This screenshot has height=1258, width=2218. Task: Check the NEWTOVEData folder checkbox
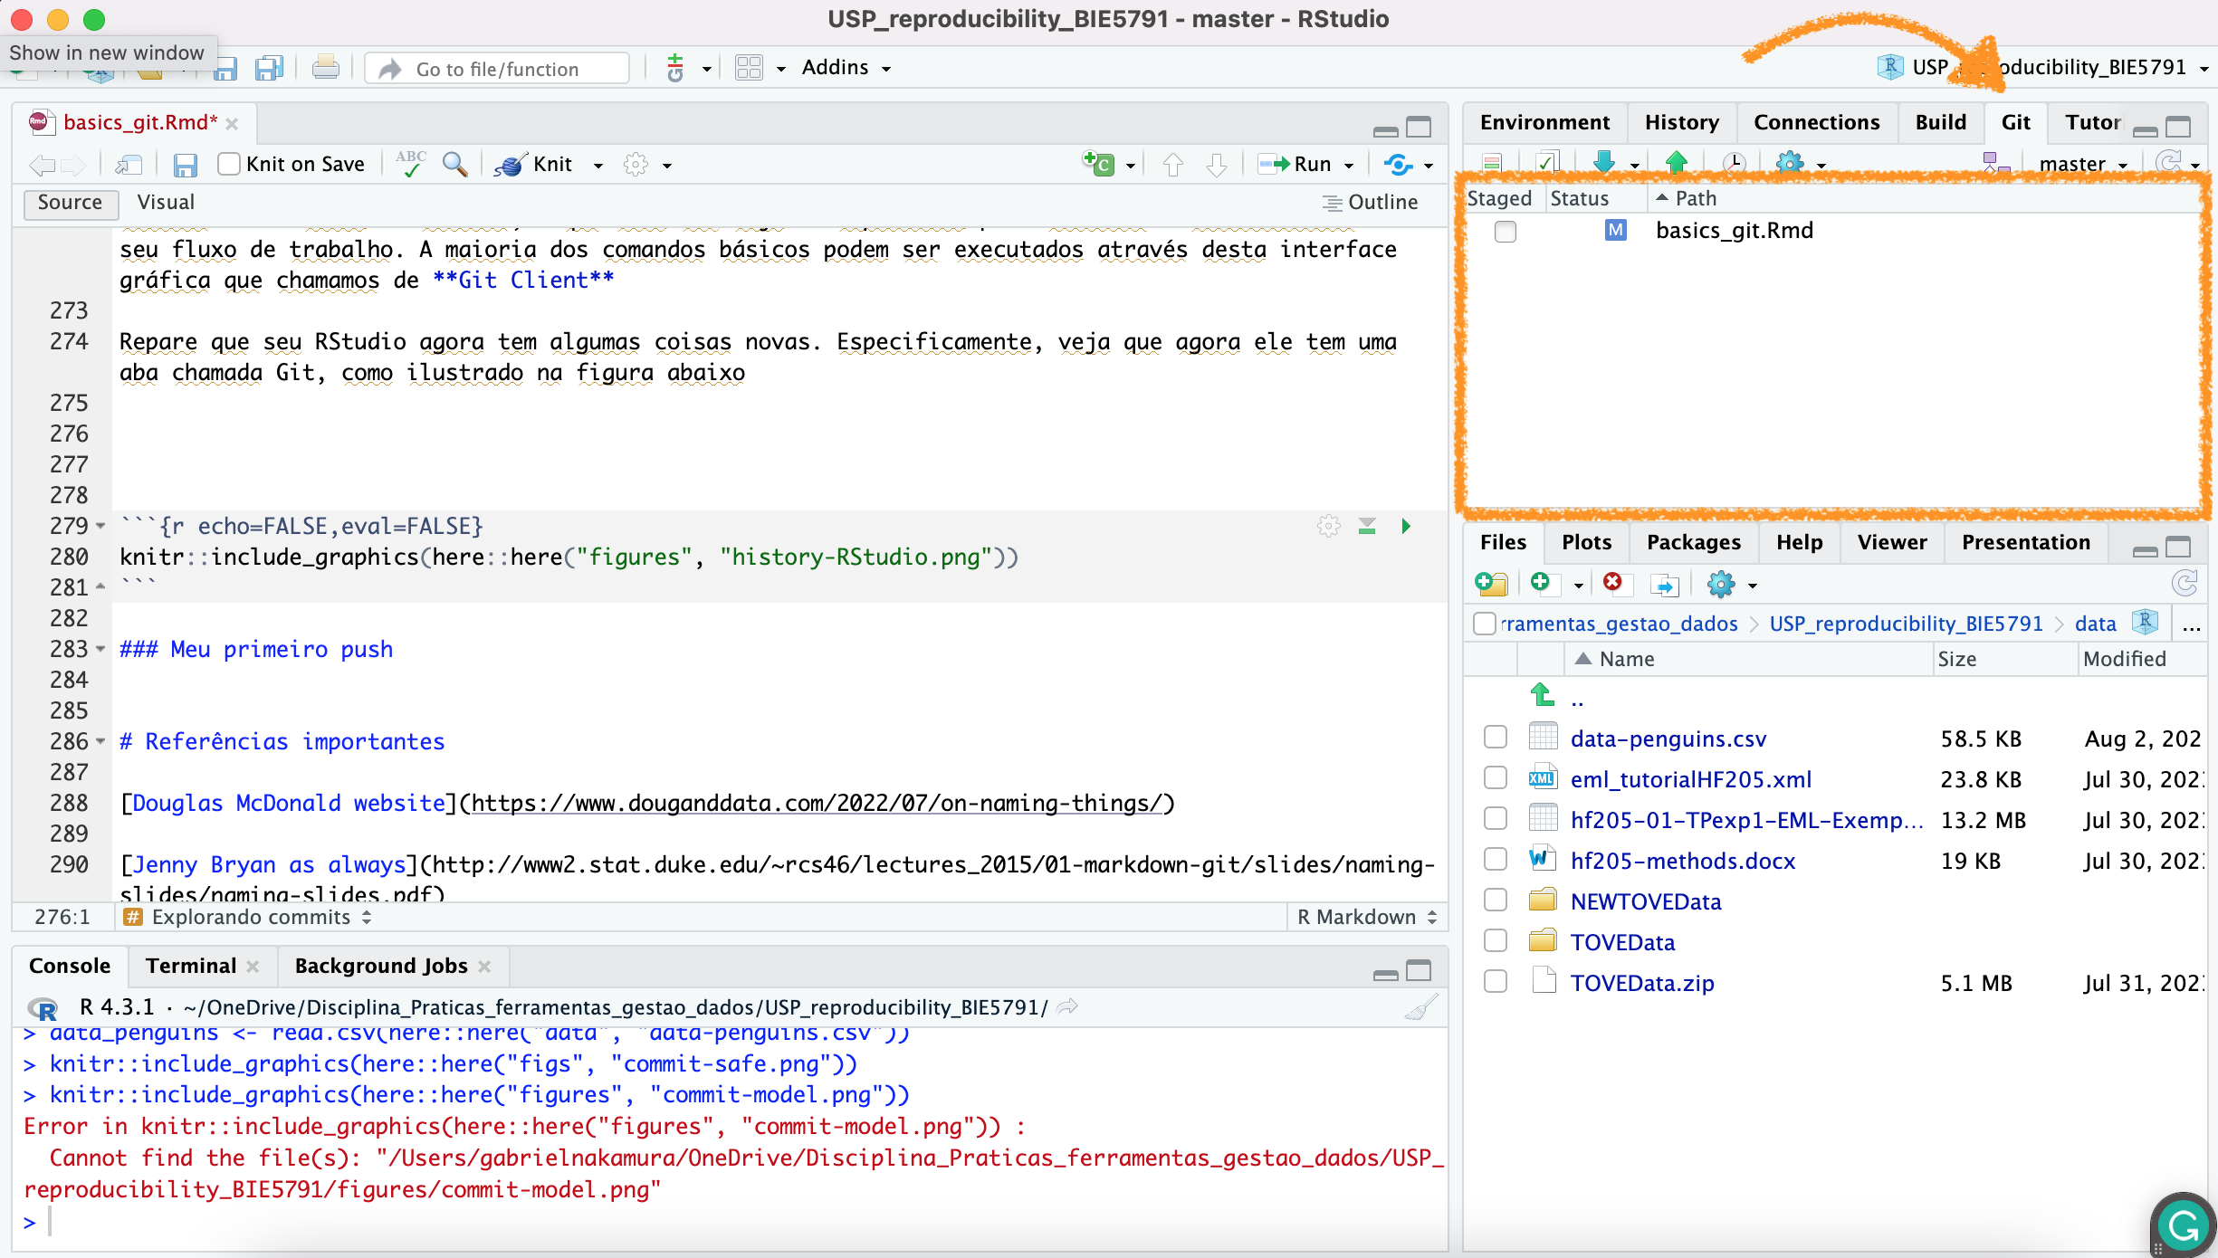[1496, 900]
